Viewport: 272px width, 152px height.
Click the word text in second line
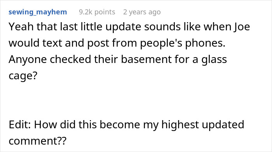click(52, 43)
